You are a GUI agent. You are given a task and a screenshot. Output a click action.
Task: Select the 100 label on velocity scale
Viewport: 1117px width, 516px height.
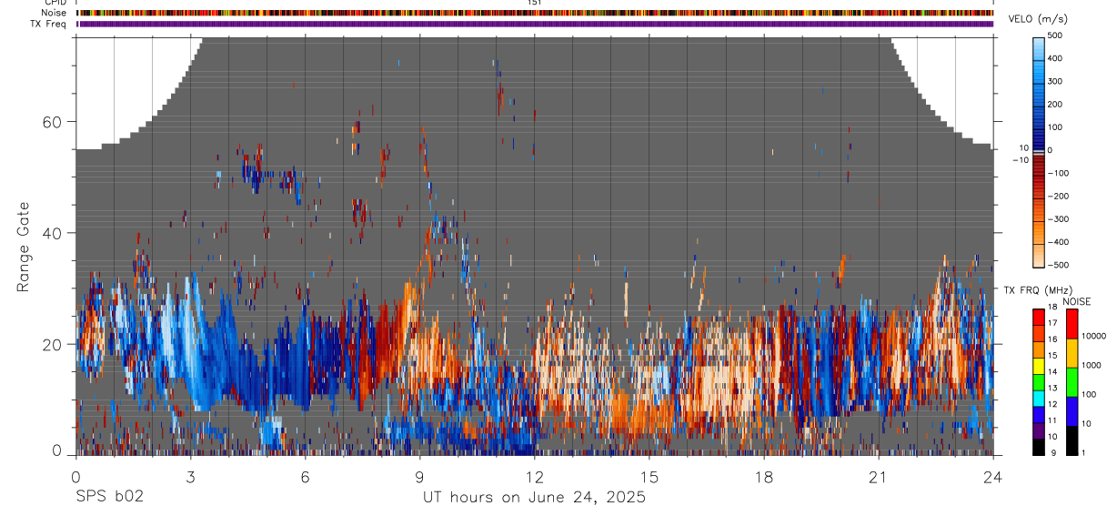click(x=1055, y=126)
